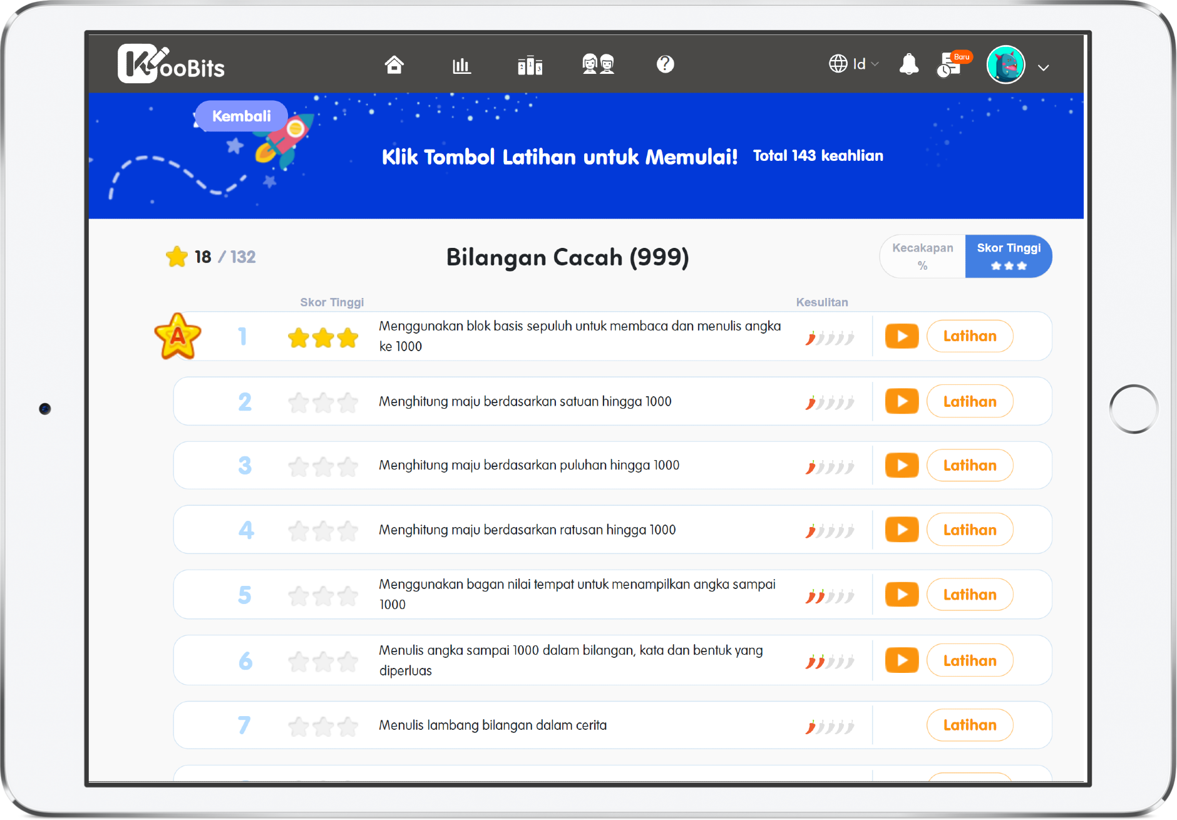
Task: Play video for Menghitung maju berdasarkan ratusan
Action: [902, 530]
